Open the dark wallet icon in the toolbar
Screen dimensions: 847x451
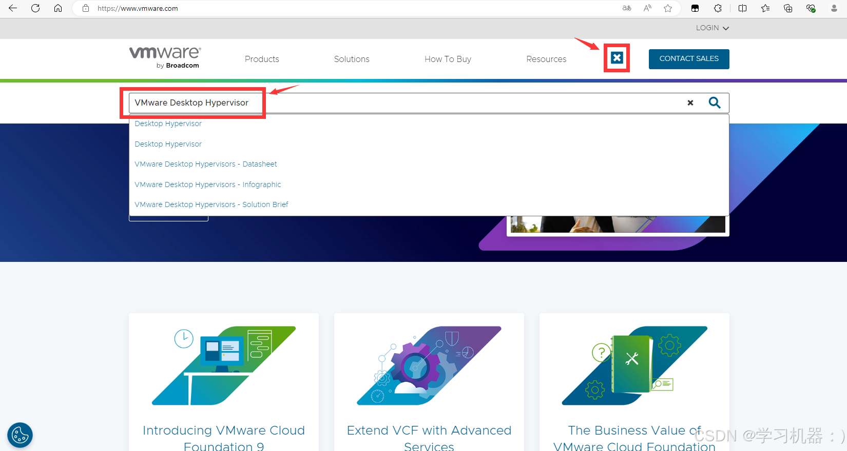tap(695, 8)
